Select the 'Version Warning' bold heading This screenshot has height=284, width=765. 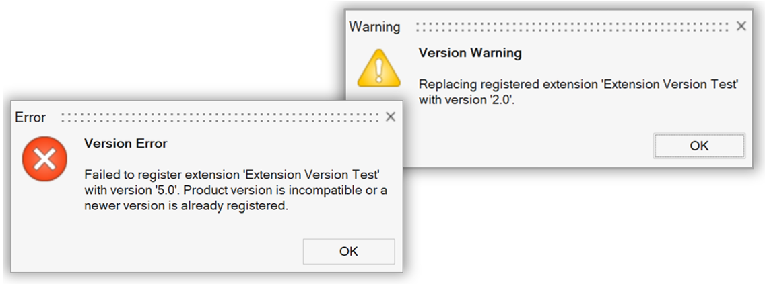click(x=470, y=53)
